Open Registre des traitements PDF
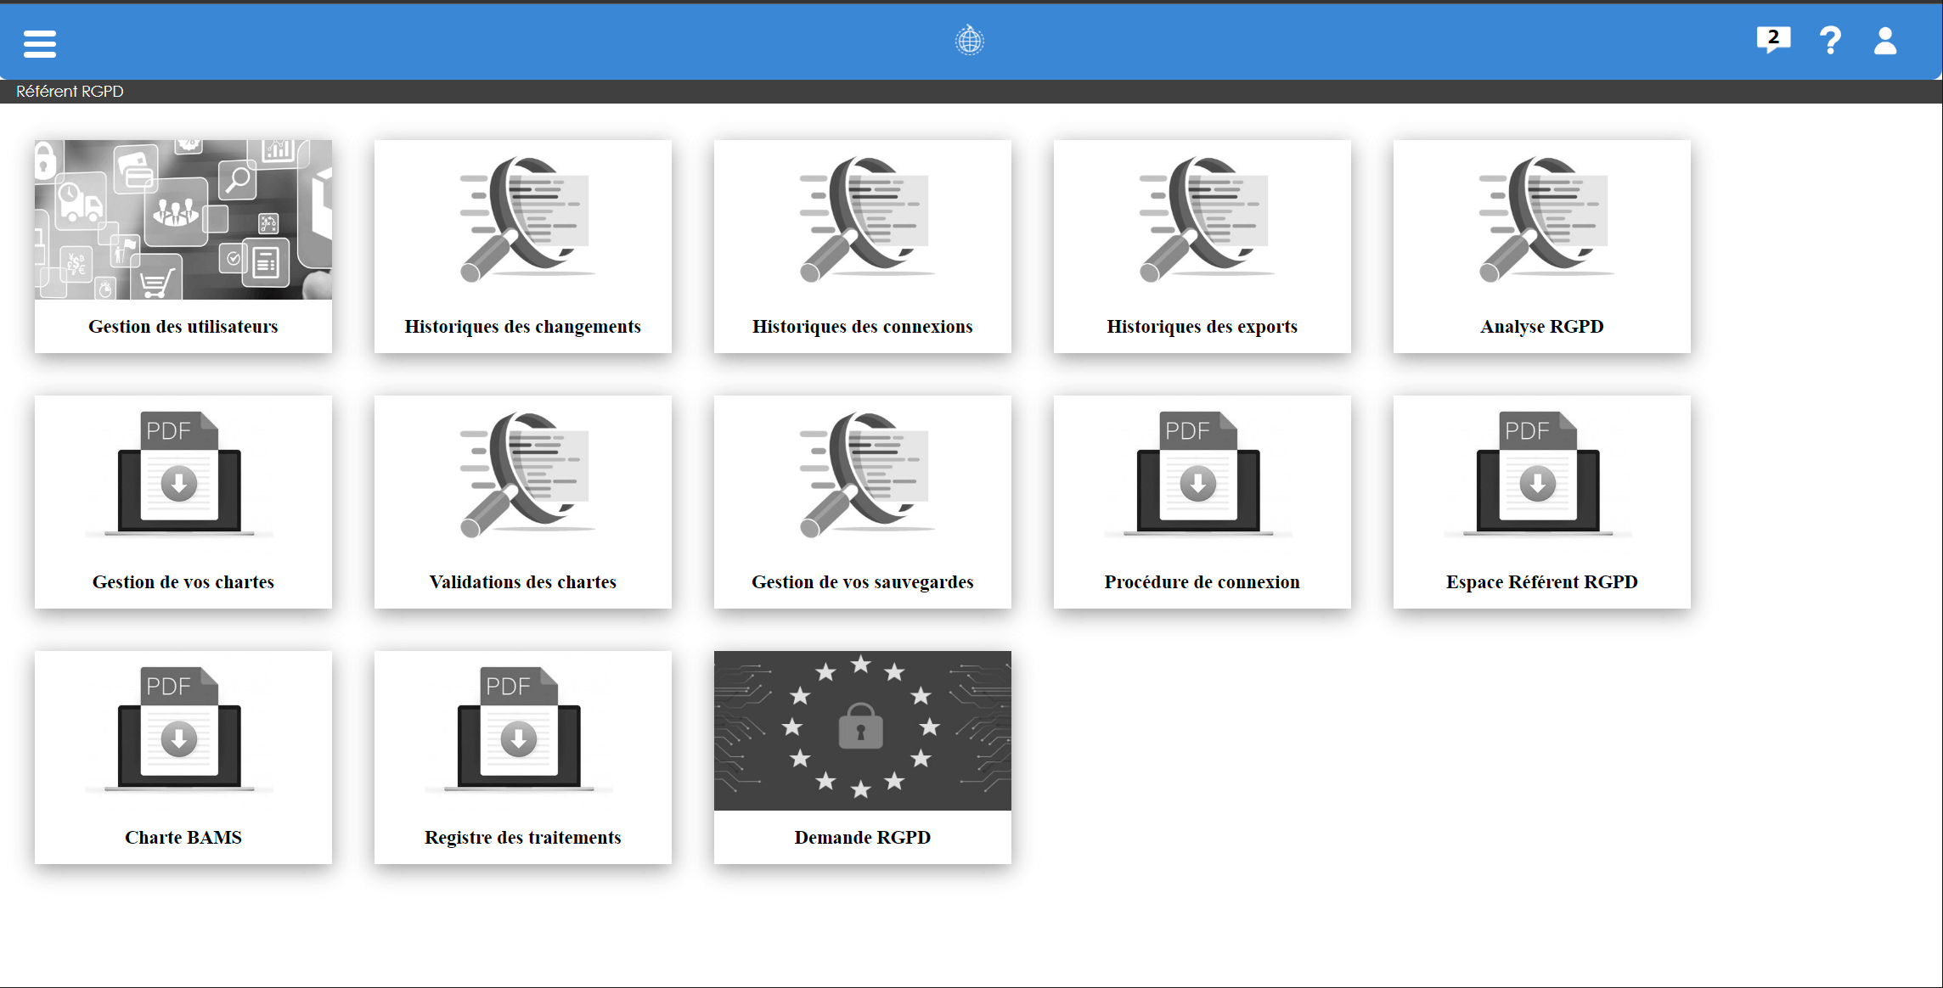The width and height of the screenshot is (1943, 988). pos(519,729)
